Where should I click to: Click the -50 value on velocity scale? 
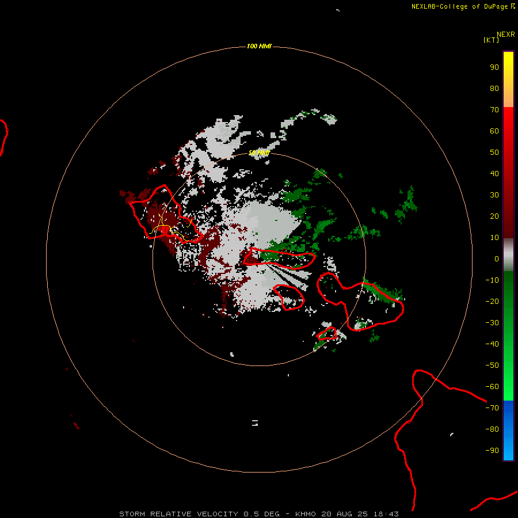(492, 365)
